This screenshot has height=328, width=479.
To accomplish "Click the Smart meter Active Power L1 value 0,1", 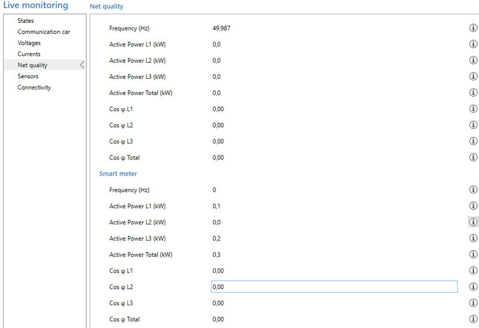I will click(216, 206).
